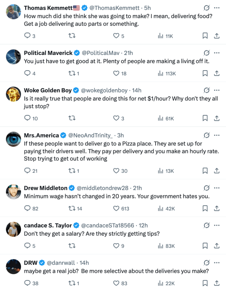Open more options on Thomas Kemmett's tweet
The width and height of the screenshot is (226, 290).
217,8
